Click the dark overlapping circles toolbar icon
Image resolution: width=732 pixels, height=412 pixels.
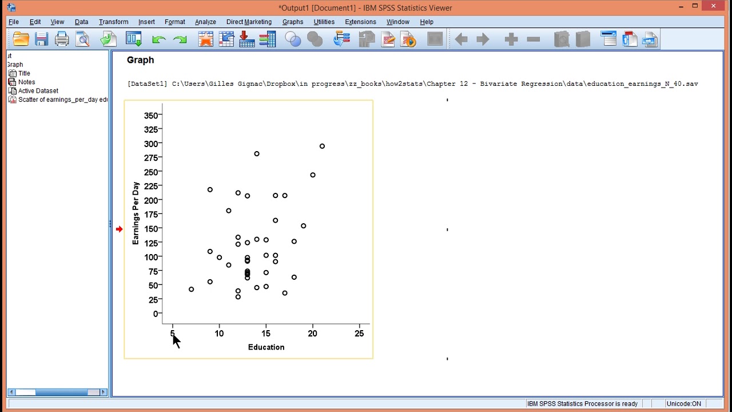315,39
